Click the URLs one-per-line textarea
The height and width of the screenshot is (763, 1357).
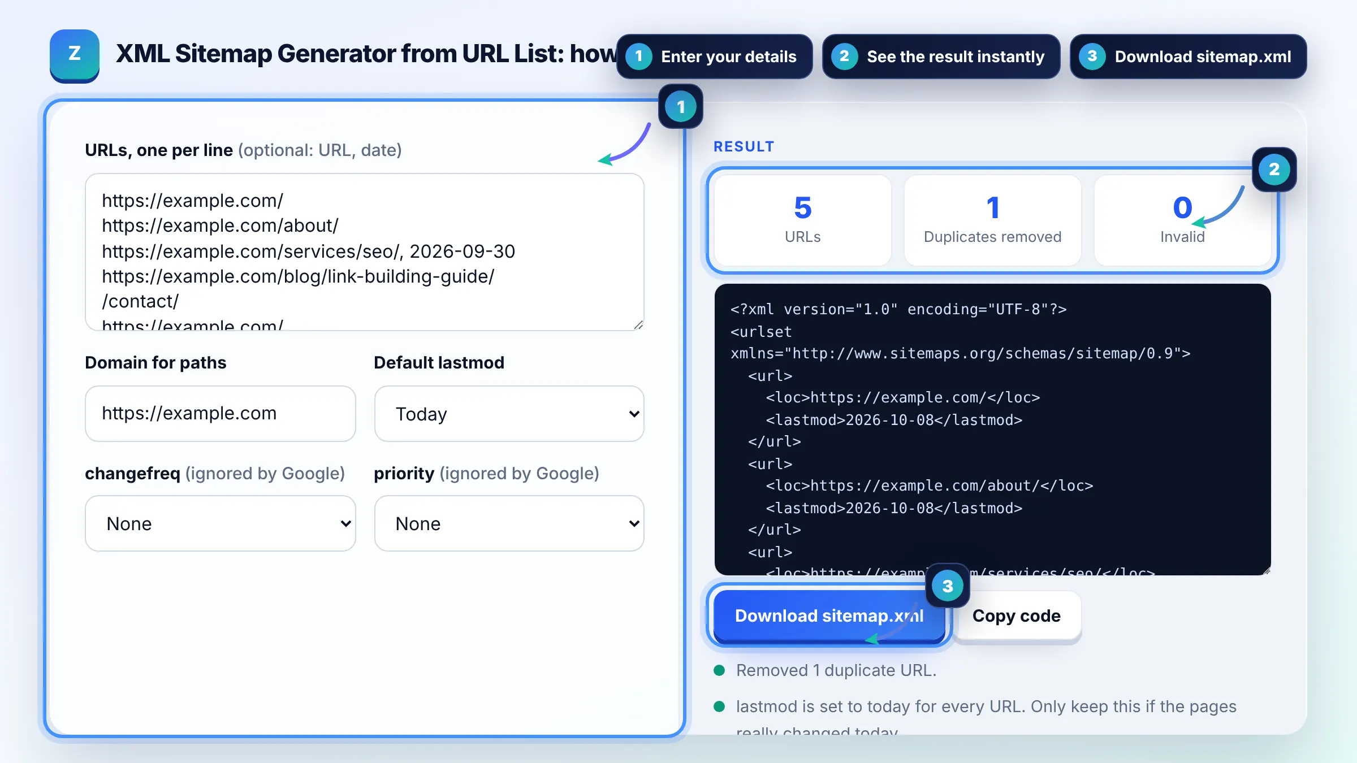click(365, 252)
